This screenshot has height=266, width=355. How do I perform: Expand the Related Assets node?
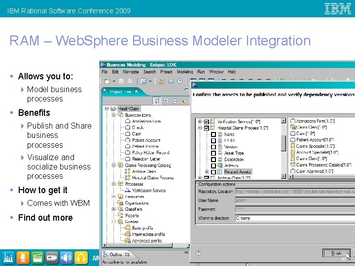[x=207, y=172]
